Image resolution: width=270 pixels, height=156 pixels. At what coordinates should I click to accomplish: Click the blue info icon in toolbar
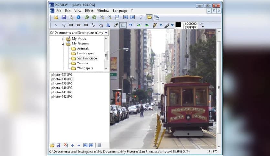pos(78,17)
